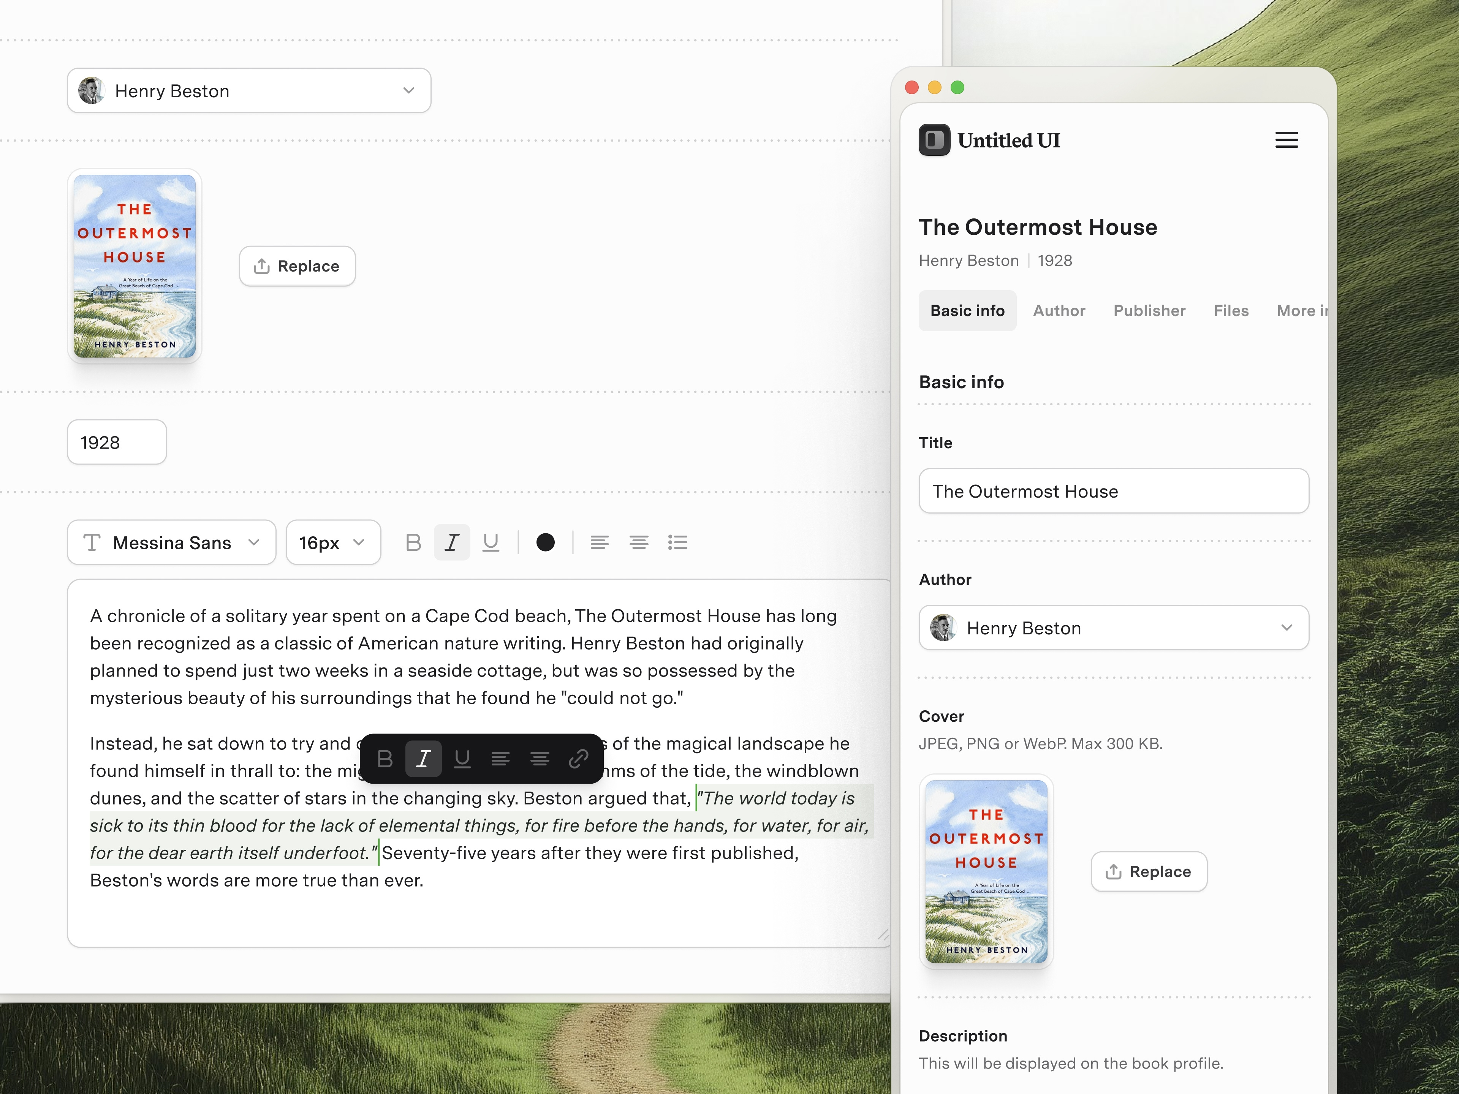
Task: Click the green maximize window button
Action: click(x=958, y=88)
